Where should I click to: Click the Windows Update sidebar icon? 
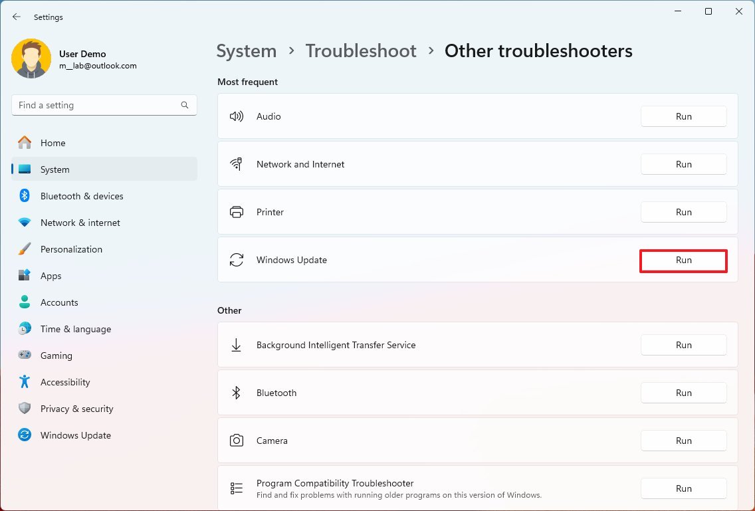click(25, 435)
